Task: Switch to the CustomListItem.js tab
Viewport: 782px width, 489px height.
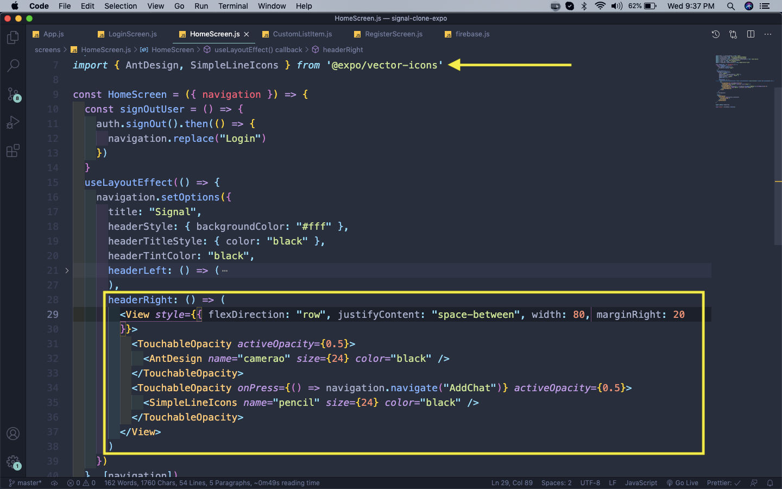Action: coord(298,34)
